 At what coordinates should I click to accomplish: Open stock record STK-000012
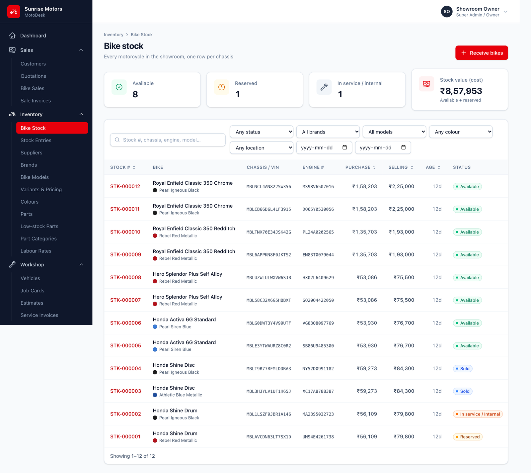[x=125, y=186]
